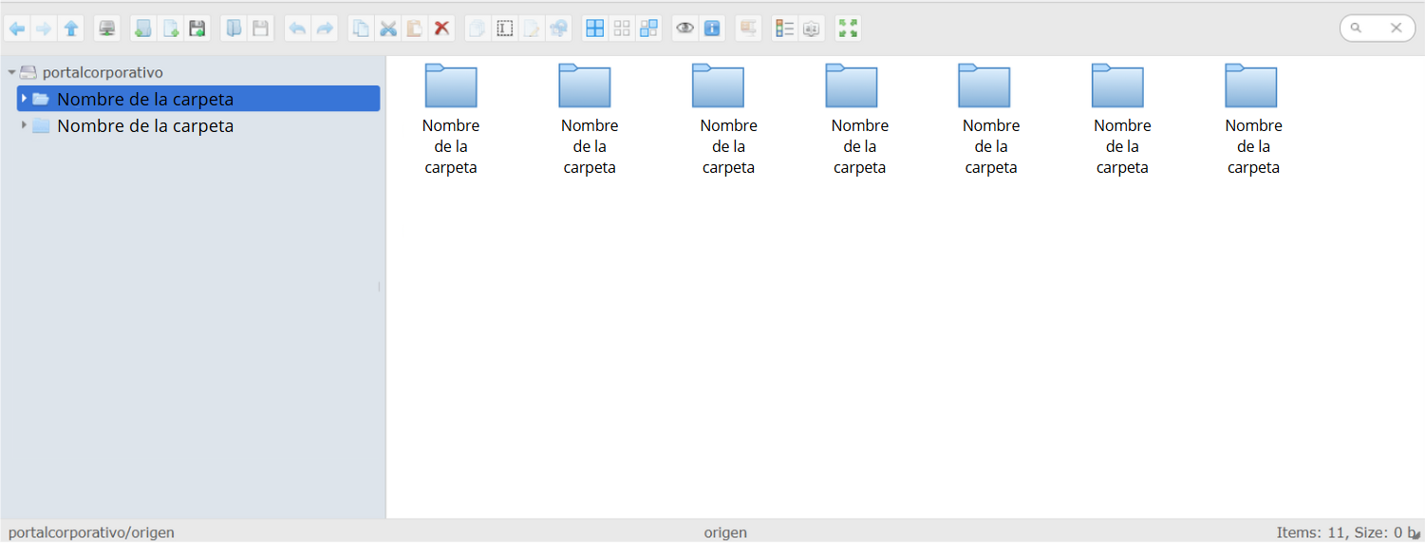Click the centered origen status label
The image size is (1425, 546).
click(x=725, y=533)
